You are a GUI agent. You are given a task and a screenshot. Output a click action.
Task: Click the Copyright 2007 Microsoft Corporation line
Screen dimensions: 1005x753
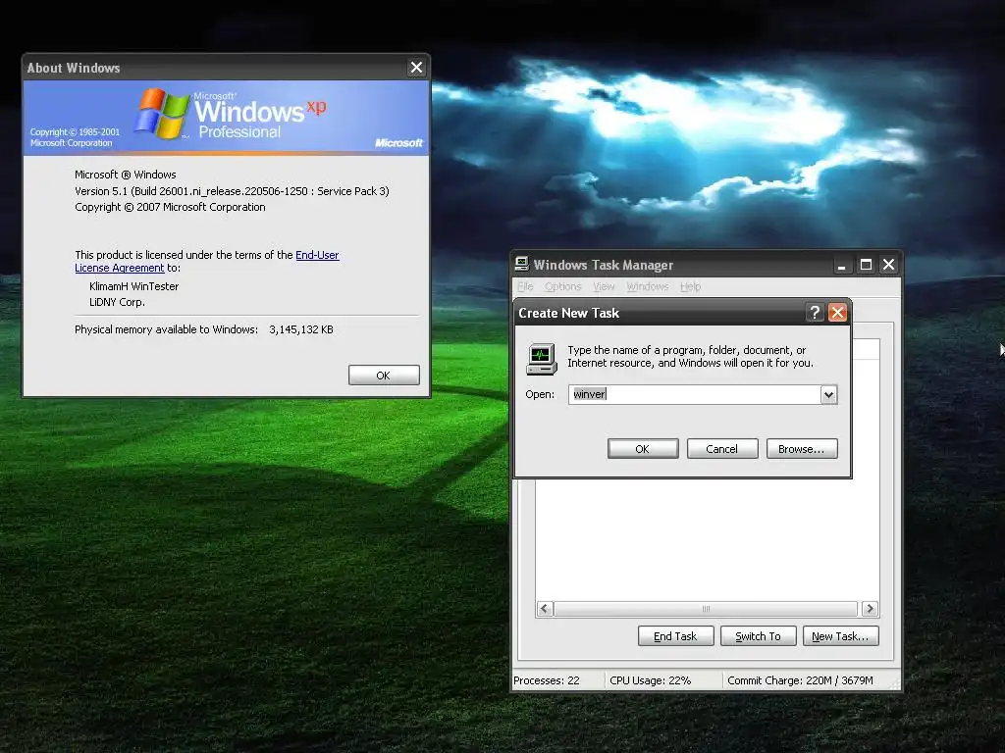click(x=170, y=207)
